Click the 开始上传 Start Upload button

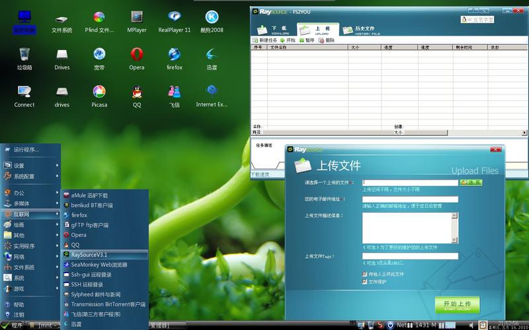[x=457, y=305]
